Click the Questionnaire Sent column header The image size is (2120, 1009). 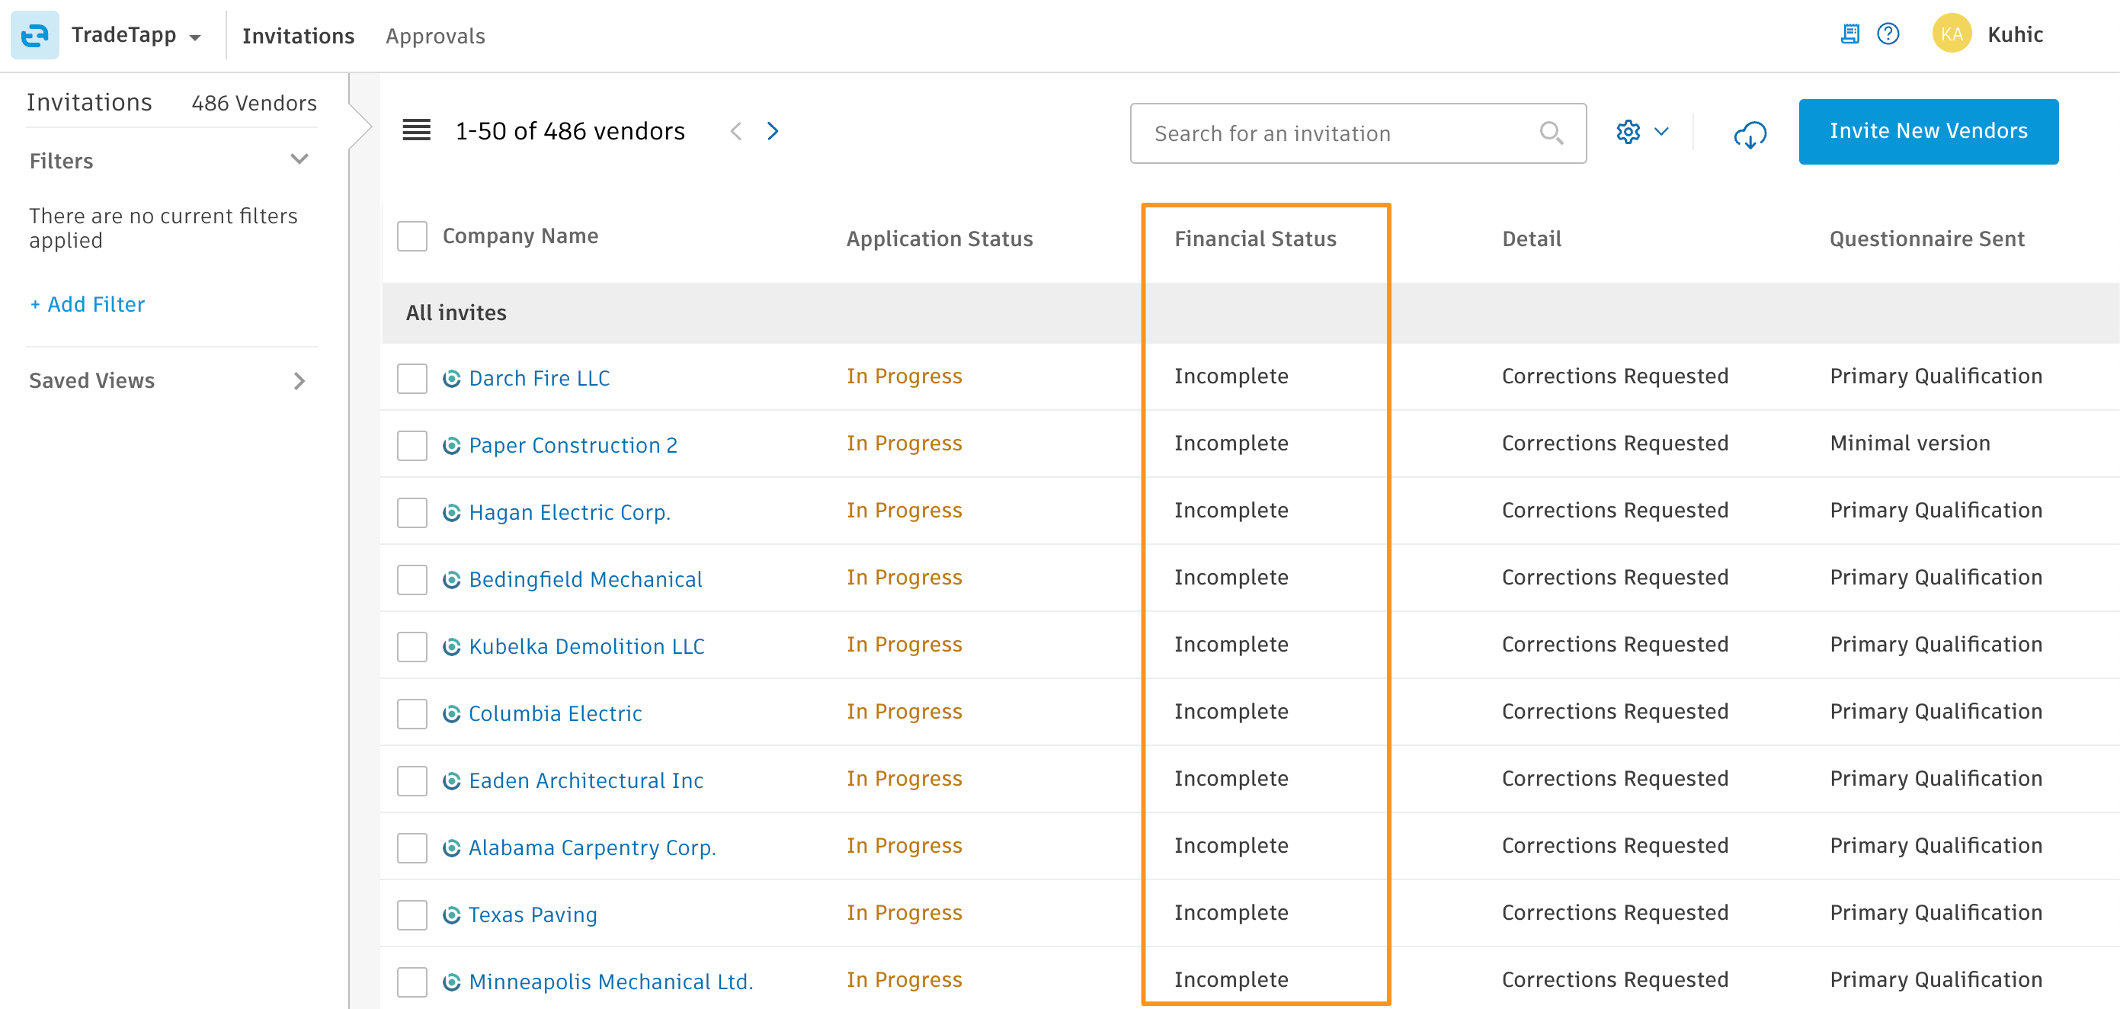[x=1926, y=239]
